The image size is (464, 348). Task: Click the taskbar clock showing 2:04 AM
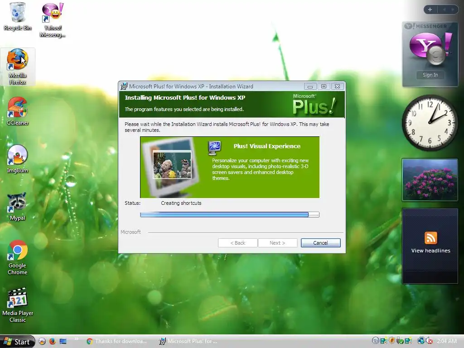point(447,341)
